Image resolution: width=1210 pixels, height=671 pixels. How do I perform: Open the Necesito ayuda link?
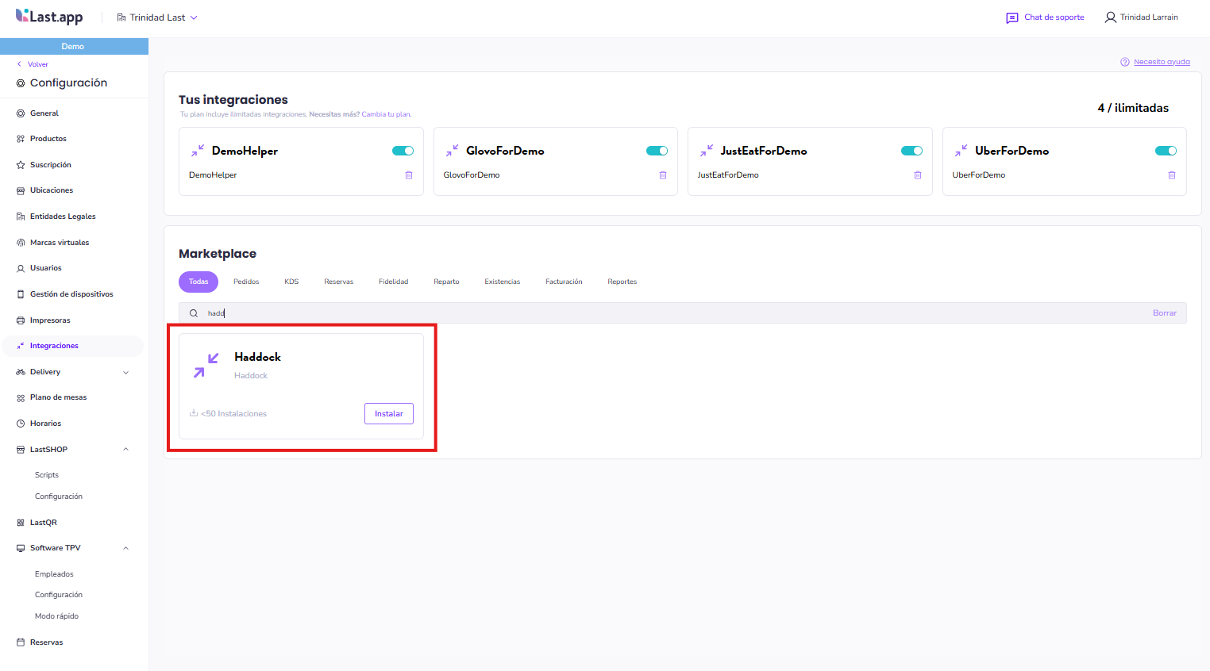1162,62
